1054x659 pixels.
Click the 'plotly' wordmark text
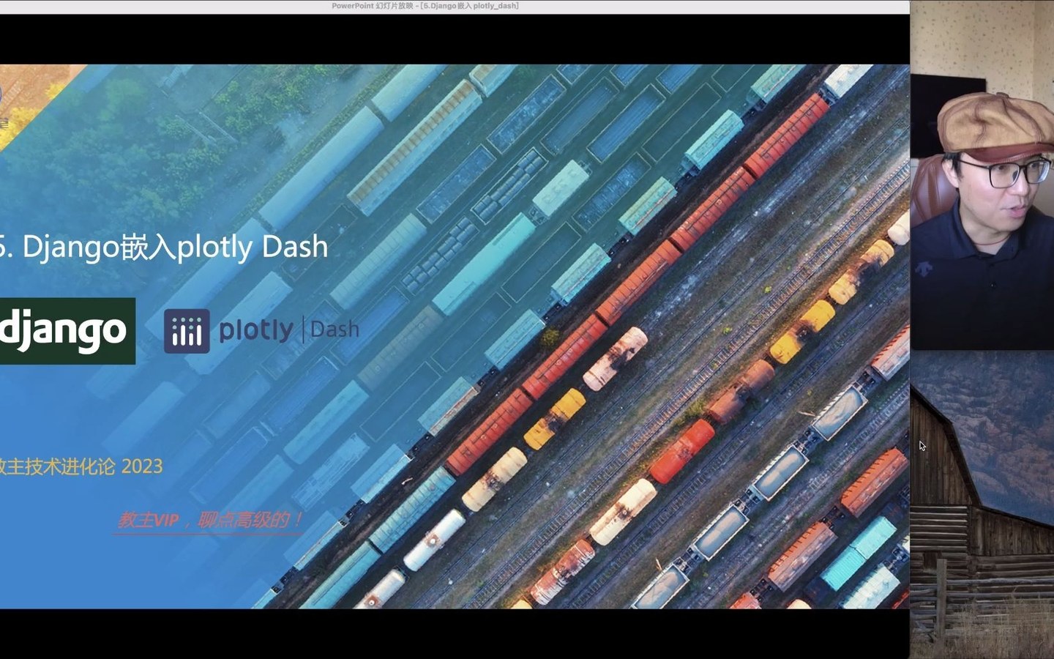click(256, 330)
